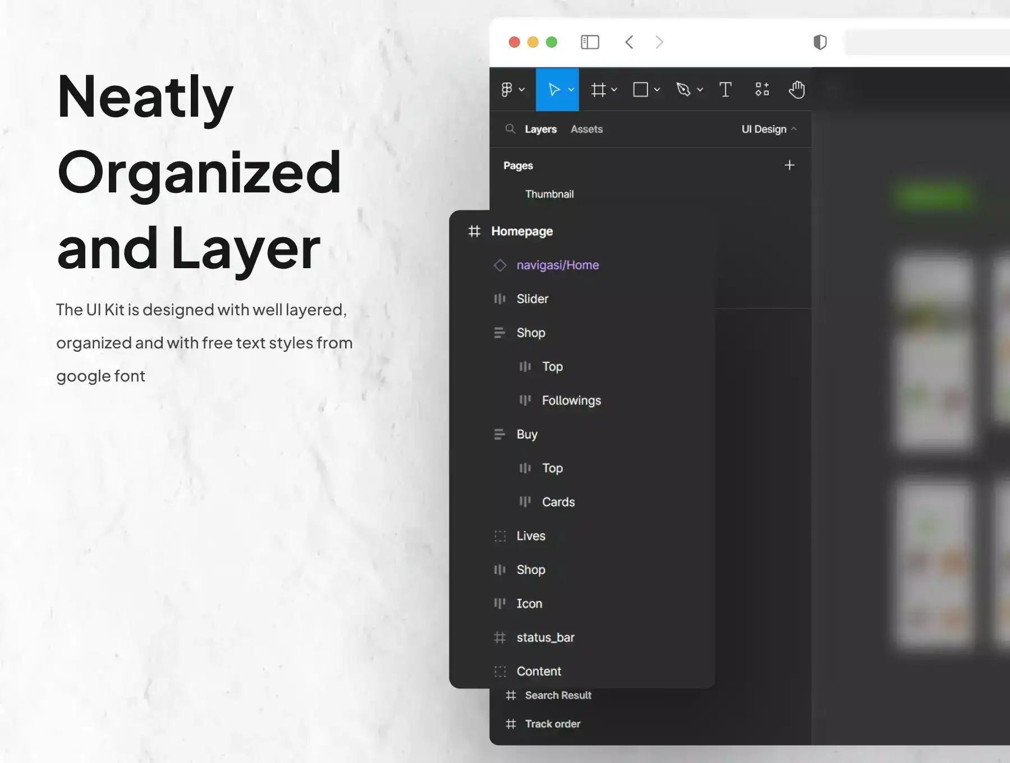Screen dimensions: 1010x763
Task: Select the Pen tool
Action: pos(683,90)
